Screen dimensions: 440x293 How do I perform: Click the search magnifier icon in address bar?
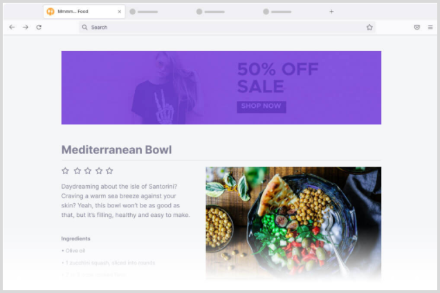84,27
